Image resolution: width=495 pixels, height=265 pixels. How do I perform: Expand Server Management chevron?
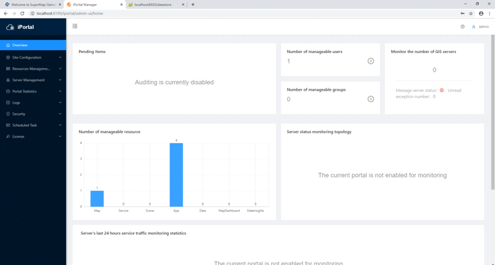(x=60, y=80)
